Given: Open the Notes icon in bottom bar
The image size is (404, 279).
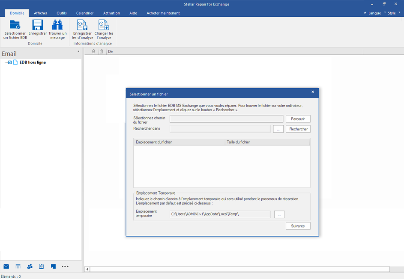Looking at the screenshot, I should 53,267.
